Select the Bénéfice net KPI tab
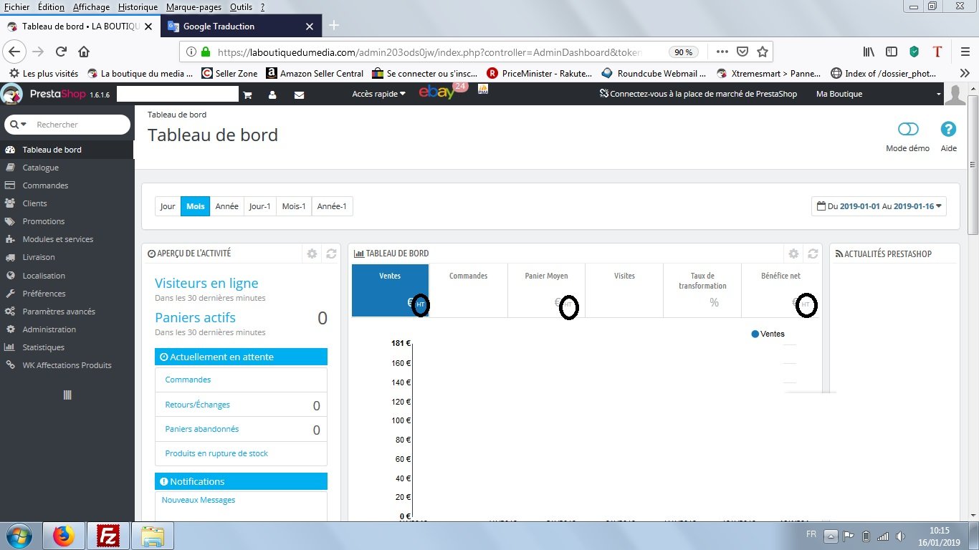The height and width of the screenshot is (550, 979). click(x=781, y=291)
